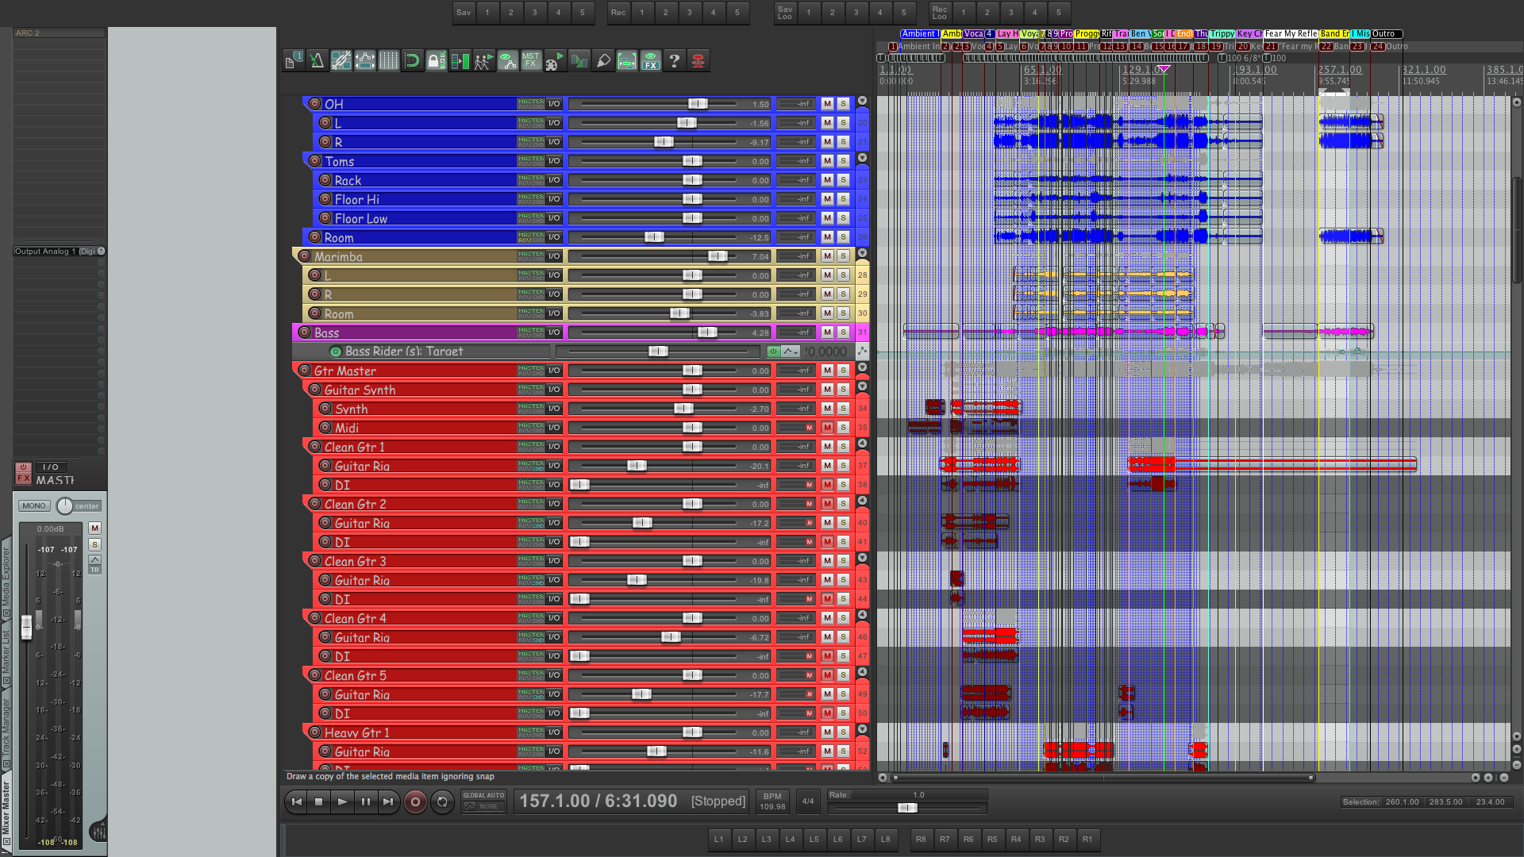
Task: Toggle move envelope points with items
Action: (365, 60)
